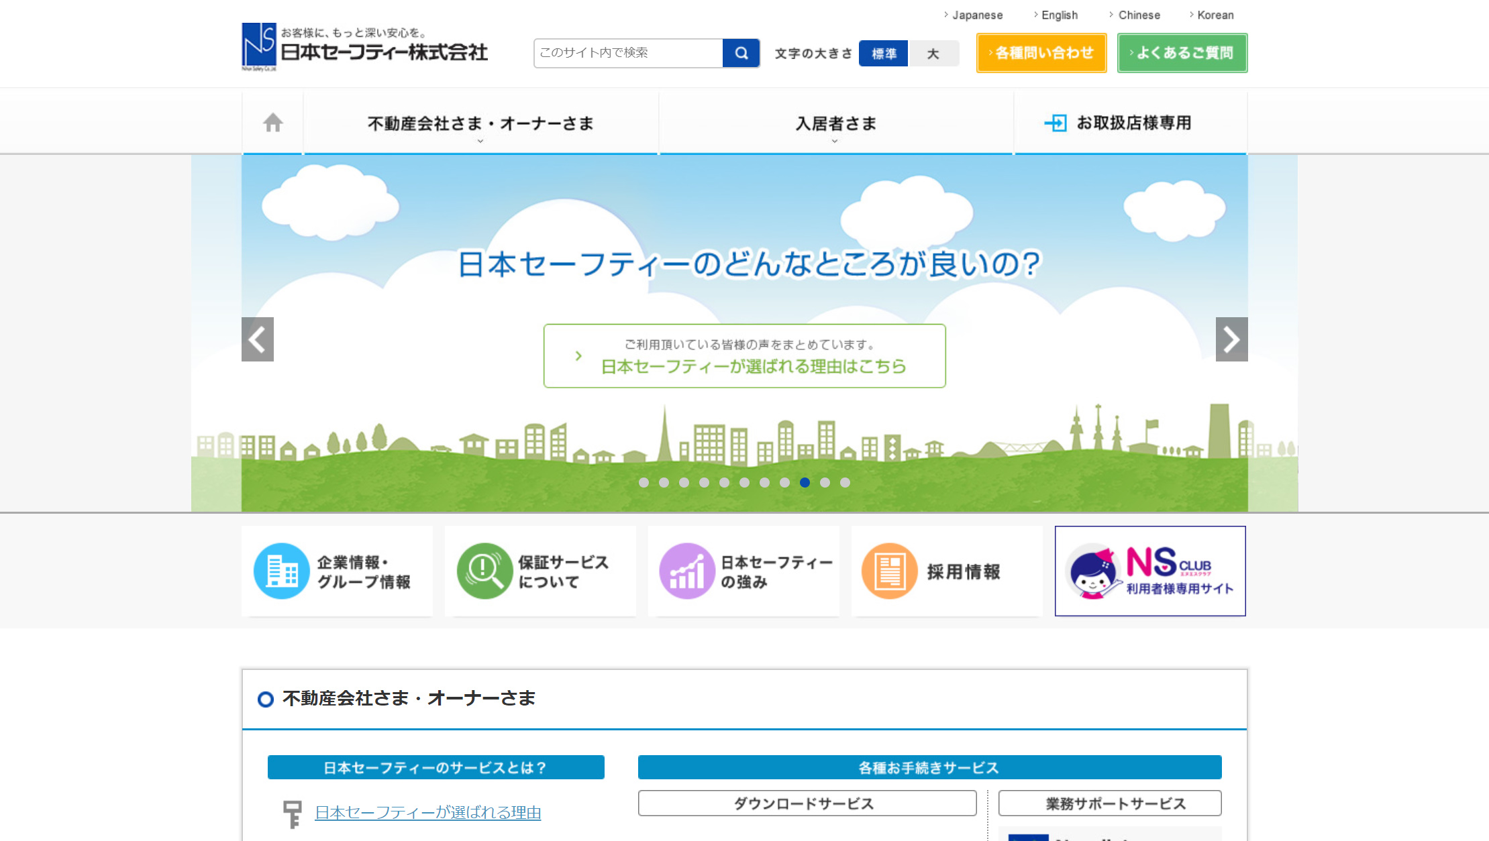The image size is (1489, 841).
Task: Switch language to English
Action: point(1059,15)
